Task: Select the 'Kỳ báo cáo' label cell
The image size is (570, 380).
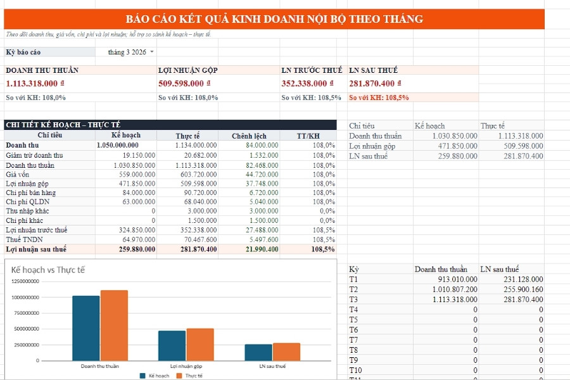Action: click(x=49, y=52)
